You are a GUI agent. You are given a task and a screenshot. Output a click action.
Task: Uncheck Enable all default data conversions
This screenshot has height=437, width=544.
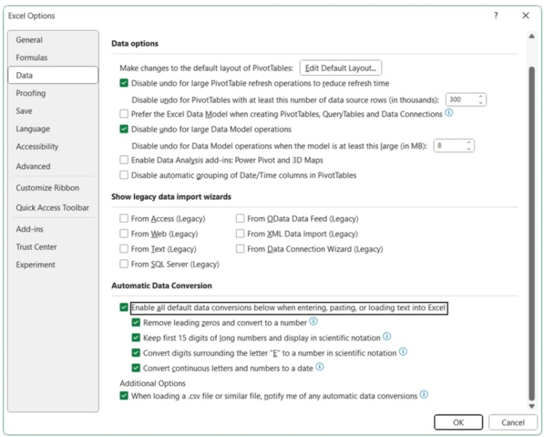[x=124, y=307]
